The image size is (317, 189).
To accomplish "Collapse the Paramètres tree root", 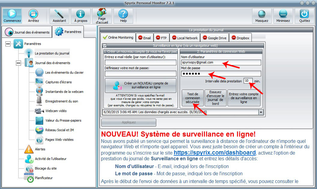I will point(8,44).
